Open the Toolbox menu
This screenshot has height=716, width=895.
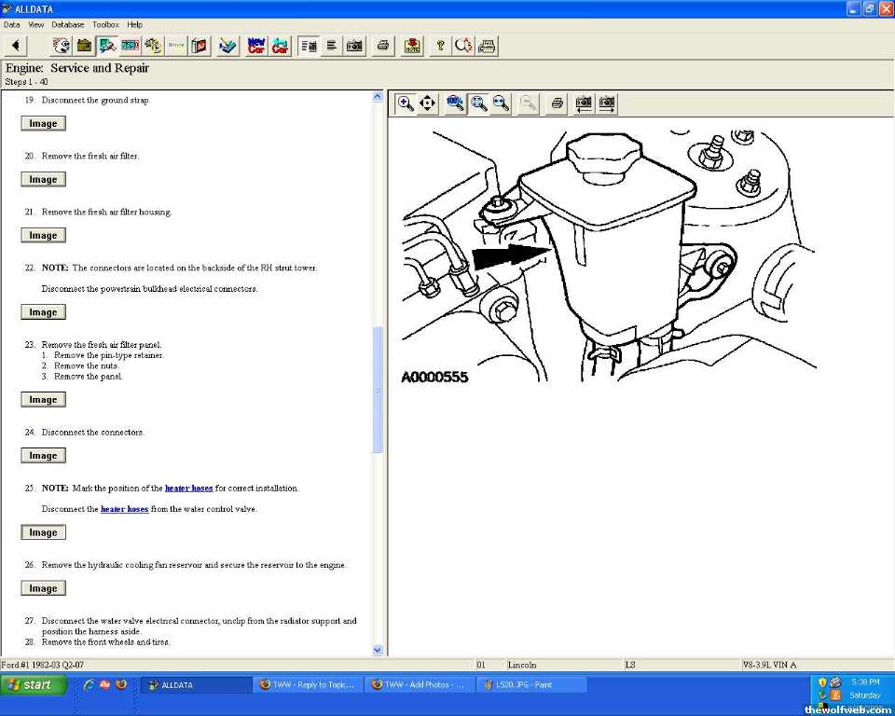click(105, 24)
